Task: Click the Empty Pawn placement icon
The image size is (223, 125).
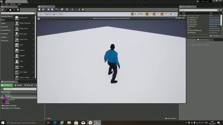Action: point(17,28)
